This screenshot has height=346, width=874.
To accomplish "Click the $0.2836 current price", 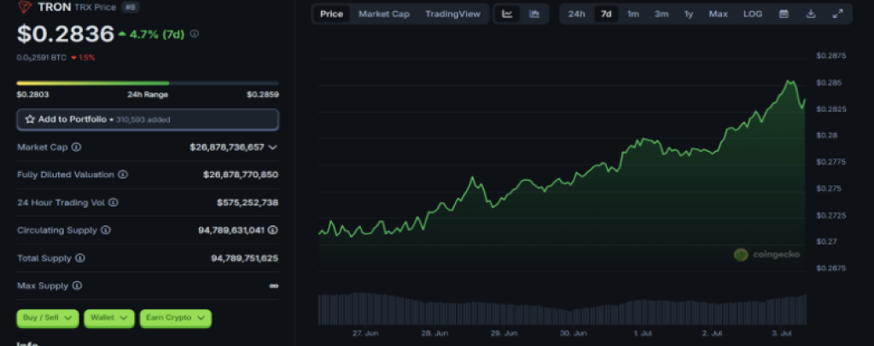I will 66,34.
